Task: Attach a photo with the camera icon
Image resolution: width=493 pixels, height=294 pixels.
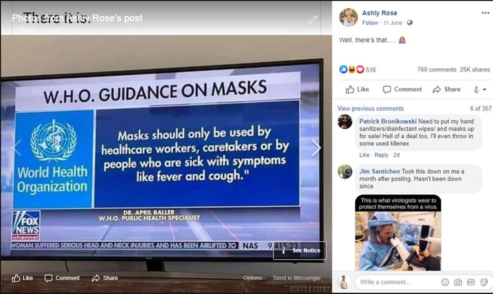Action: [458, 282]
